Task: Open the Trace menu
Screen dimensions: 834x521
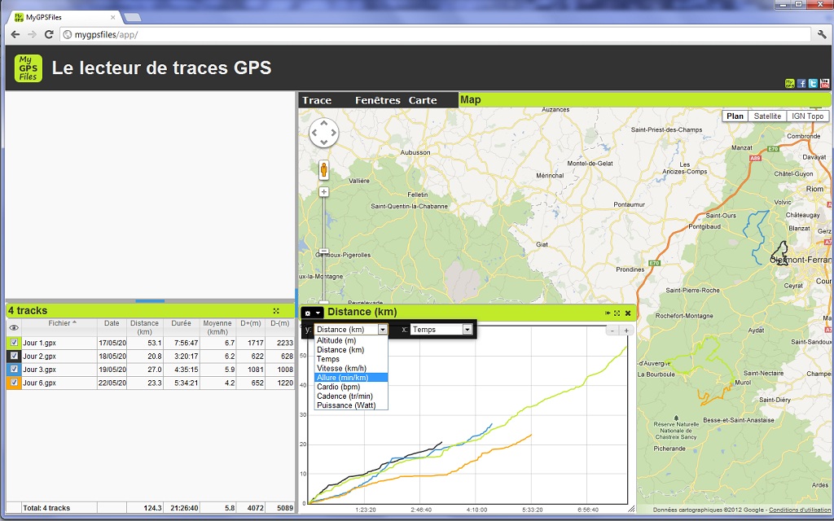Action: pyautogui.click(x=317, y=100)
